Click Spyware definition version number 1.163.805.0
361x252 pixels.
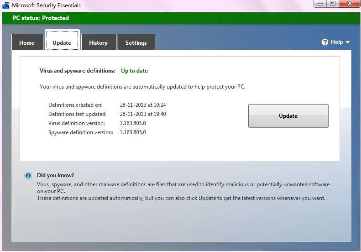[133, 132]
